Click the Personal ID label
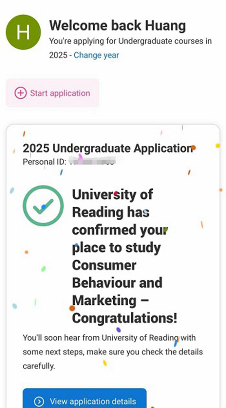Viewport: 226px width, 408px height. click(45, 162)
